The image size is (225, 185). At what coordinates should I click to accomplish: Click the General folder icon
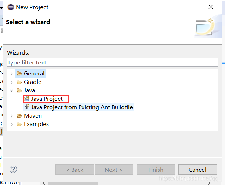(x=19, y=74)
